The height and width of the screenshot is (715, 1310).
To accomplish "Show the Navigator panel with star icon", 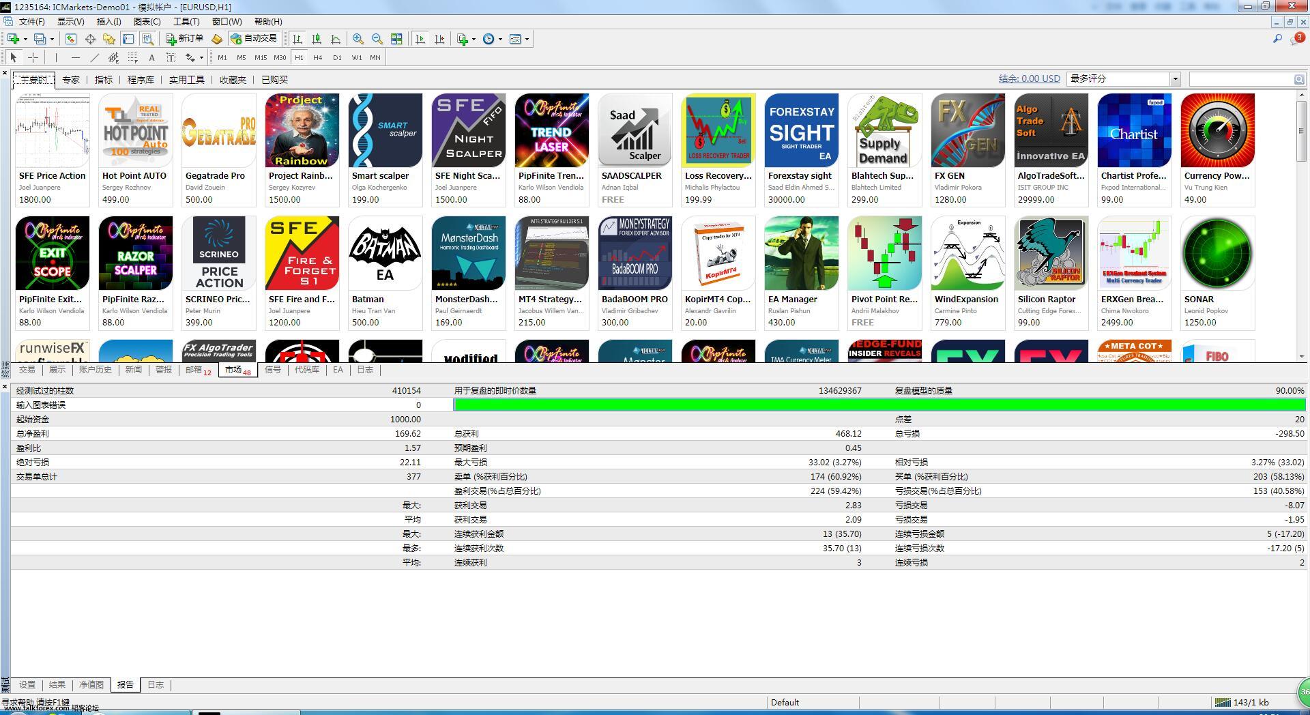I will click(108, 39).
